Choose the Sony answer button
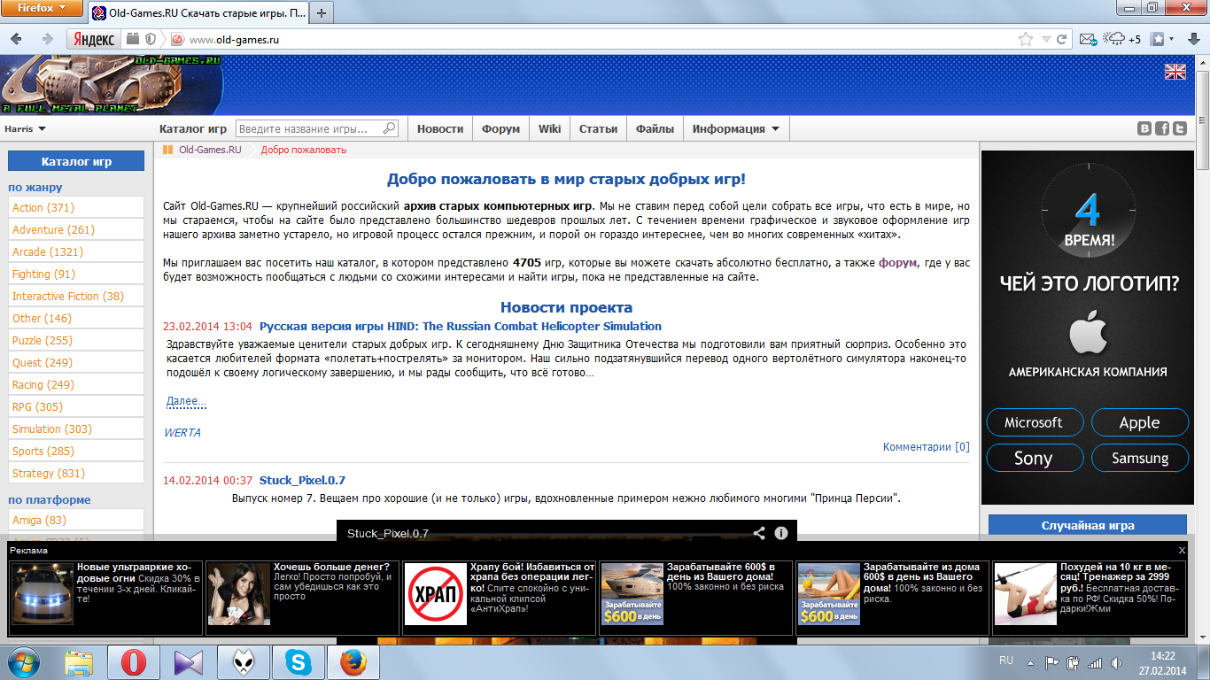Screen dimensions: 1210x680 1034,458
